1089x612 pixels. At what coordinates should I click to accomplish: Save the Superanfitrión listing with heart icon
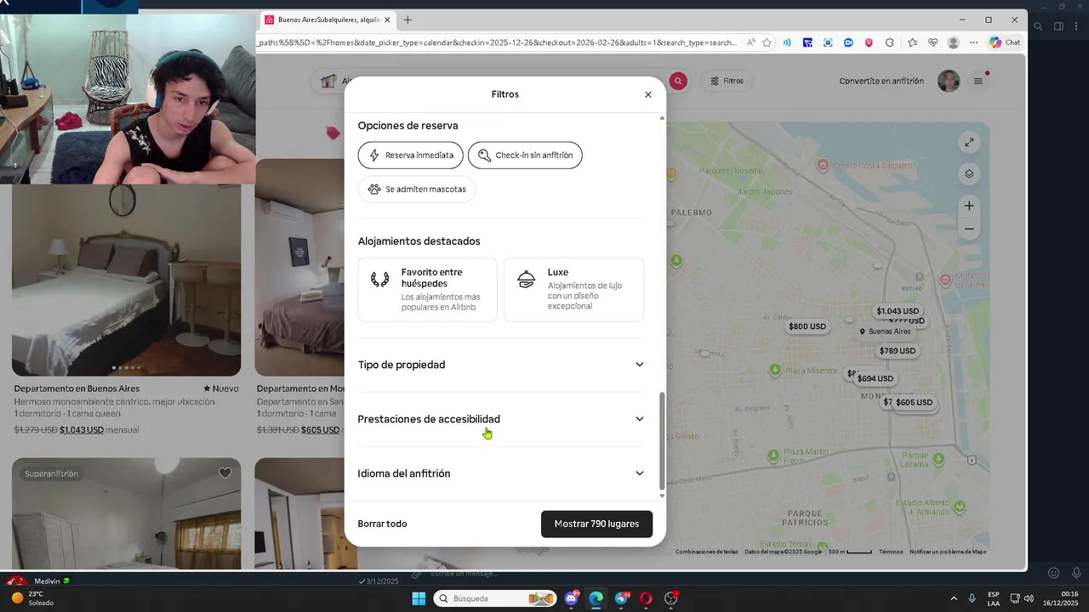pos(225,473)
